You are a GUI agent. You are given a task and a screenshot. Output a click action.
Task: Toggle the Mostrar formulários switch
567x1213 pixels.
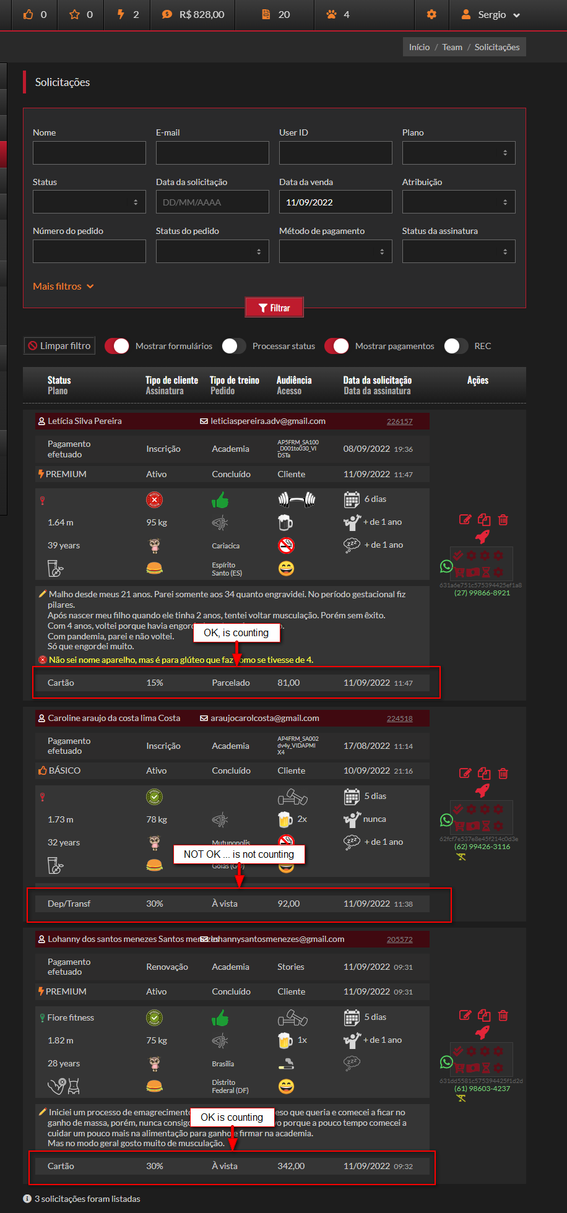pyautogui.click(x=117, y=346)
